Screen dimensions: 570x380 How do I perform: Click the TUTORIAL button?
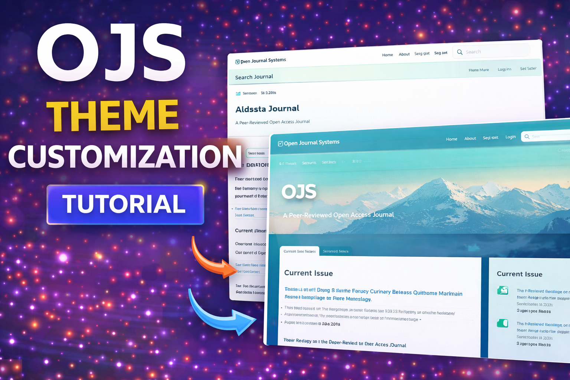pyautogui.click(x=125, y=204)
